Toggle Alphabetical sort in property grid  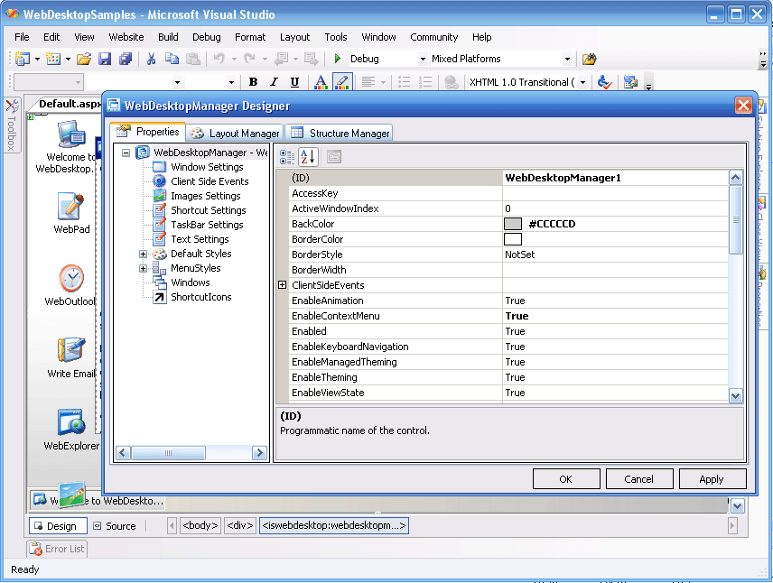pos(308,156)
